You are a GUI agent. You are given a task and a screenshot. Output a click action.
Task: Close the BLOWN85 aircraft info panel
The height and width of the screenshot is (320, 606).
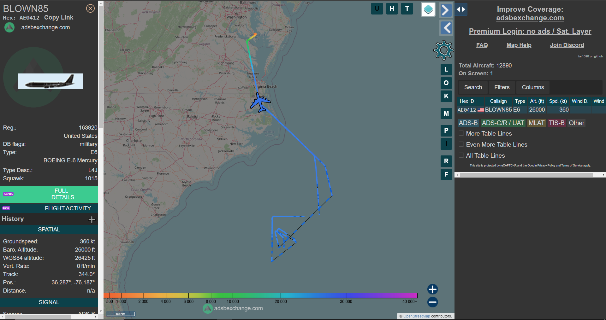(x=90, y=9)
